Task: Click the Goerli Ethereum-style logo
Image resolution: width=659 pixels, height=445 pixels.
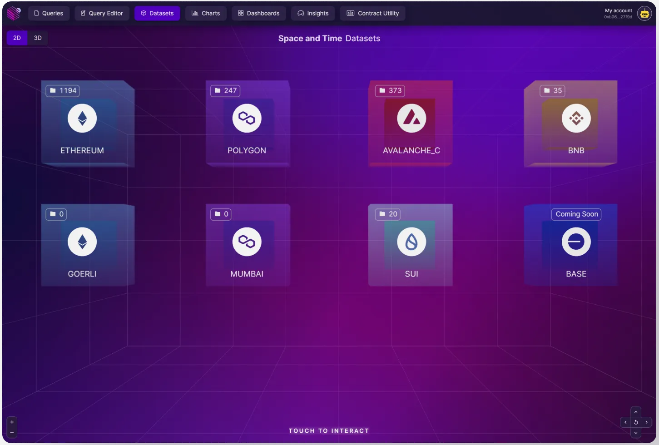Action: coord(82,242)
